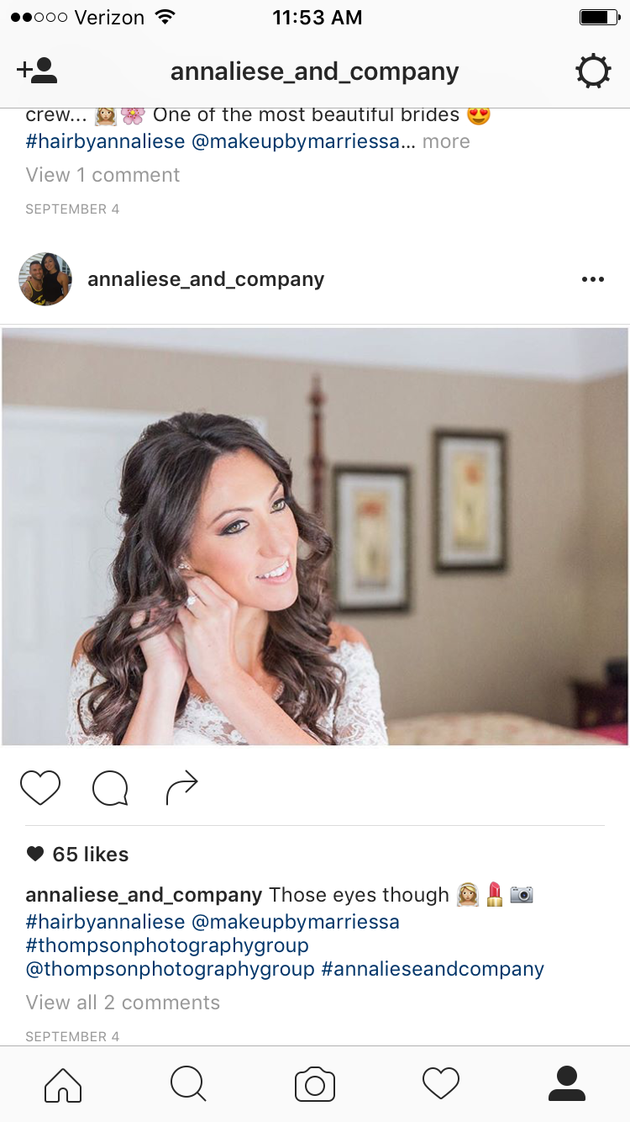Open @makeupbymarriessa mention in bottom caption
Image resolution: width=630 pixels, height=1122 pixels.
point(296,922)
